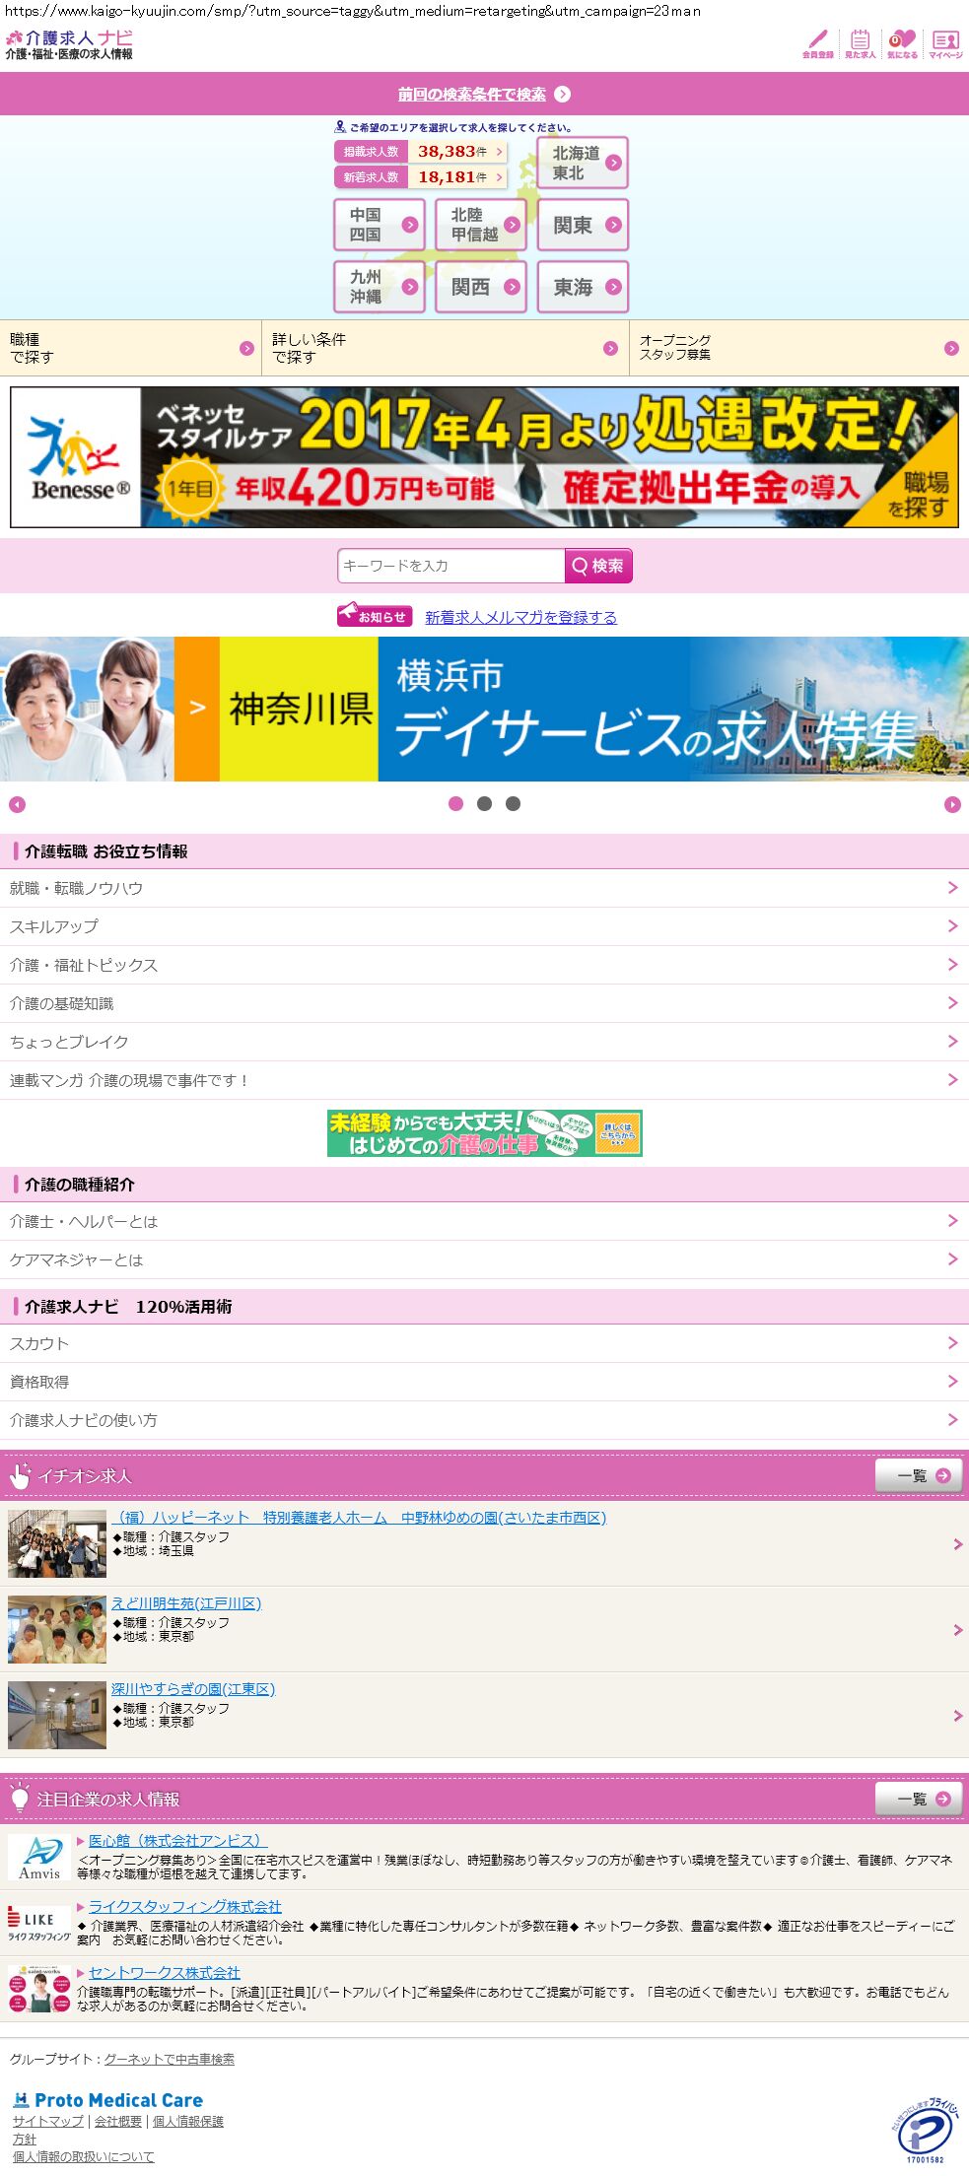The image size is (969, 2176).
Task: Select the 九州 沖縄 region button
Action: coord(380,287)
